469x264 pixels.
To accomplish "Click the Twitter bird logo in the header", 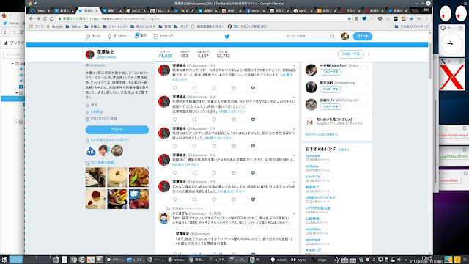I will point(227,37).
